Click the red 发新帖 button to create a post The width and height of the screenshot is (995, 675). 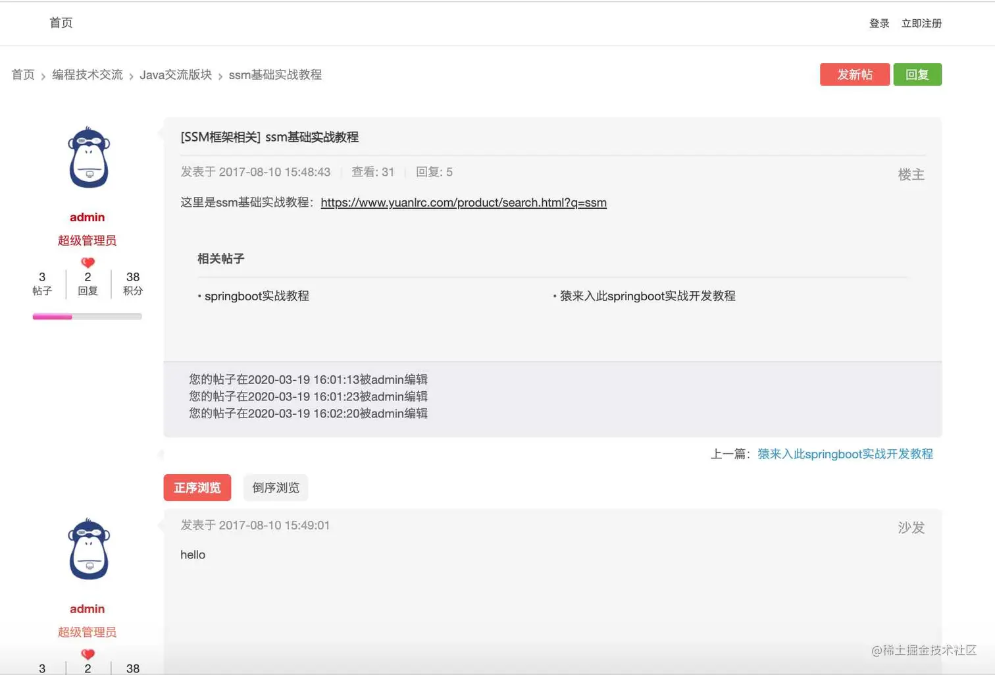[x=854, y=74]
